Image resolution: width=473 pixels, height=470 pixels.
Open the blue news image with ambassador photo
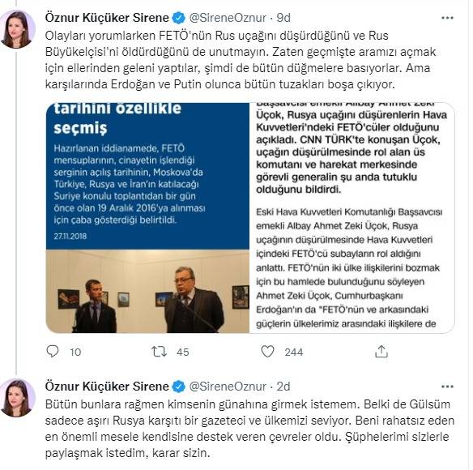pos(147,218)
